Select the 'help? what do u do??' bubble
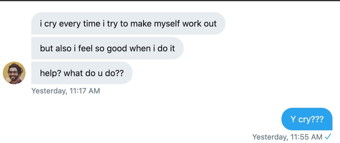 [82, 73]
